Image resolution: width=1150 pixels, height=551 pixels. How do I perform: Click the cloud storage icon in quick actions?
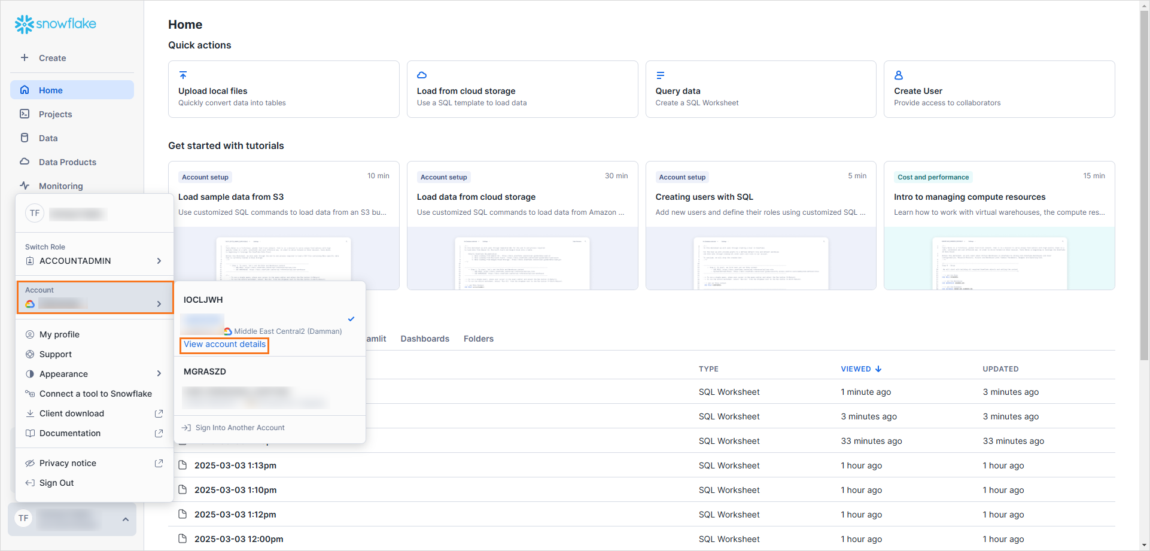click(x=422, y=75)
